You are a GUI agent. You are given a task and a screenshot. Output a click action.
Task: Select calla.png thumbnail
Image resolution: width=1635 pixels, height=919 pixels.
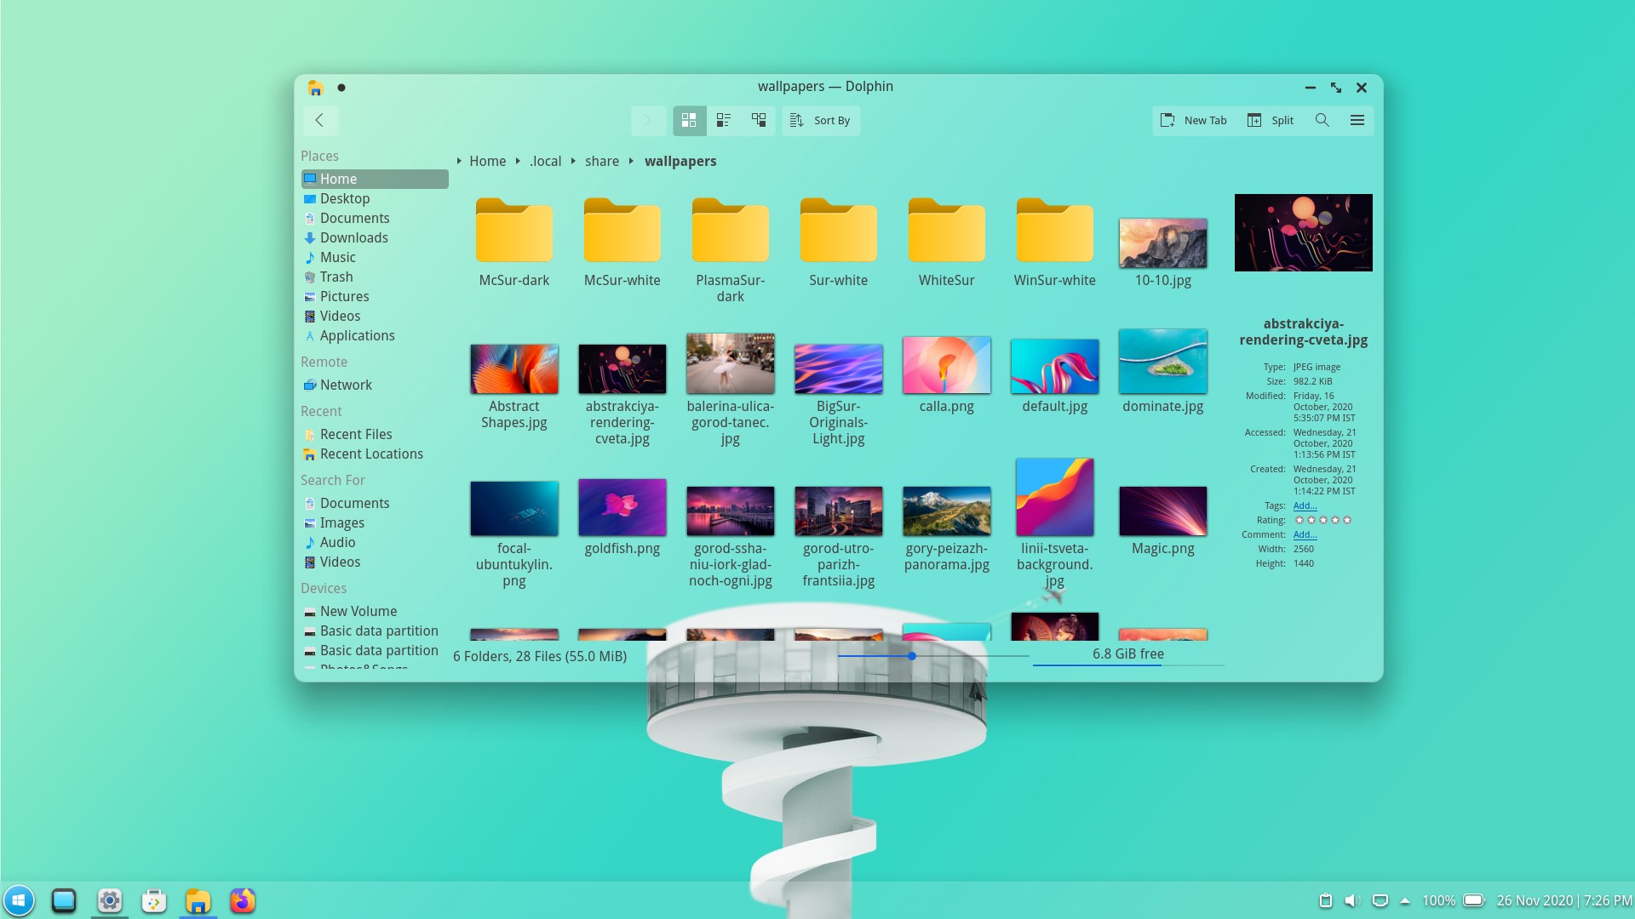[947, 365]
